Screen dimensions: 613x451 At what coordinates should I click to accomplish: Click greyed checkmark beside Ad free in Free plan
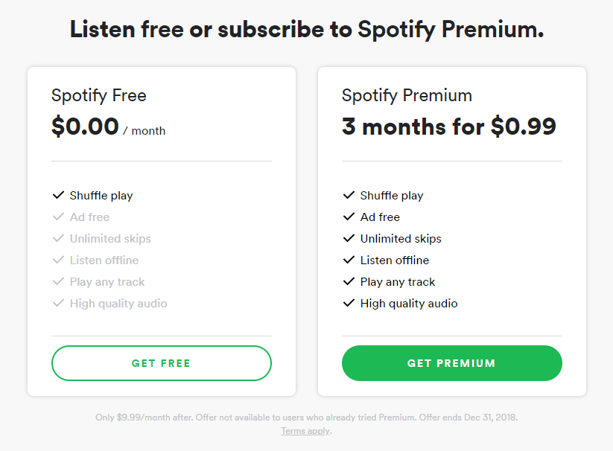pos(58,217)
